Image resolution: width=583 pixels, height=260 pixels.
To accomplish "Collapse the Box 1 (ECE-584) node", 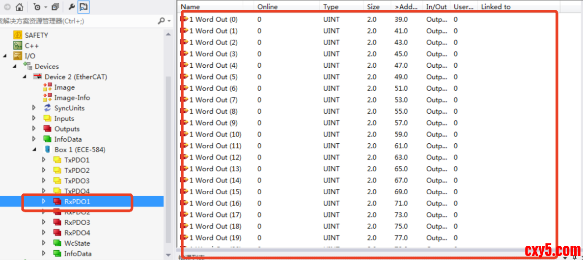I will click(34, 150).
